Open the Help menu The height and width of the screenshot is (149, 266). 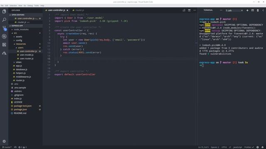(x=42, y=5)
